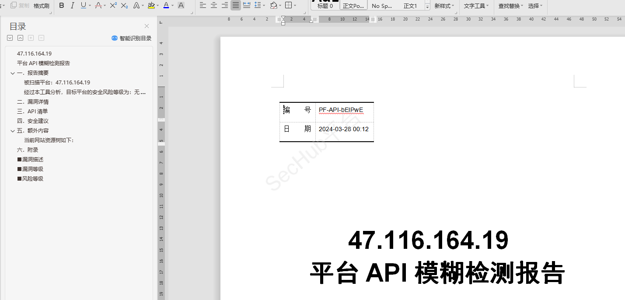625x300 pixels.
Task: Collapse the 五. 额外内容 outline section
Action: coord(13,131)
